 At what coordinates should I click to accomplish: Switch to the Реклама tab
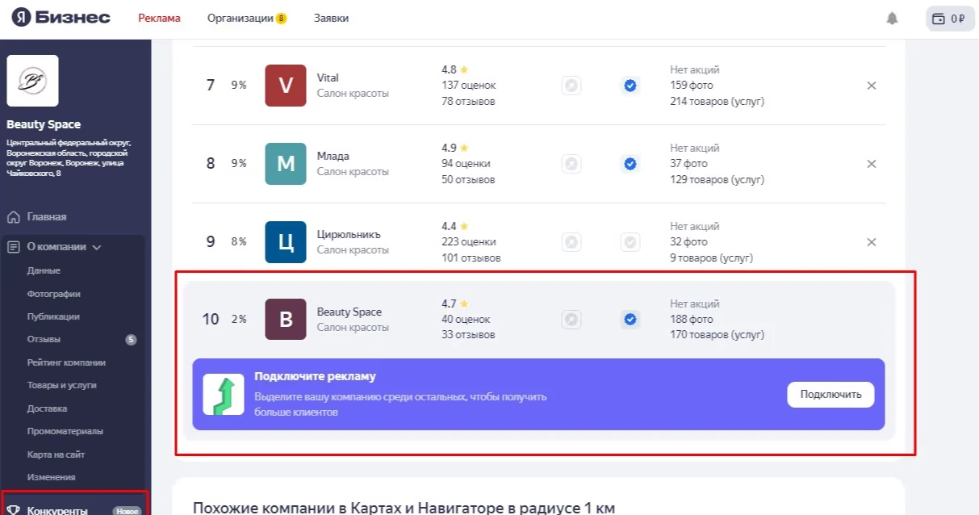click(x=159, y=18)
